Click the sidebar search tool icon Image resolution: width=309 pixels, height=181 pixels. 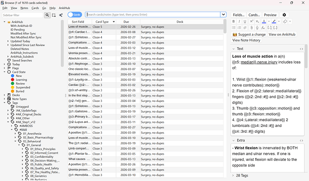click(x=47, y=15)
